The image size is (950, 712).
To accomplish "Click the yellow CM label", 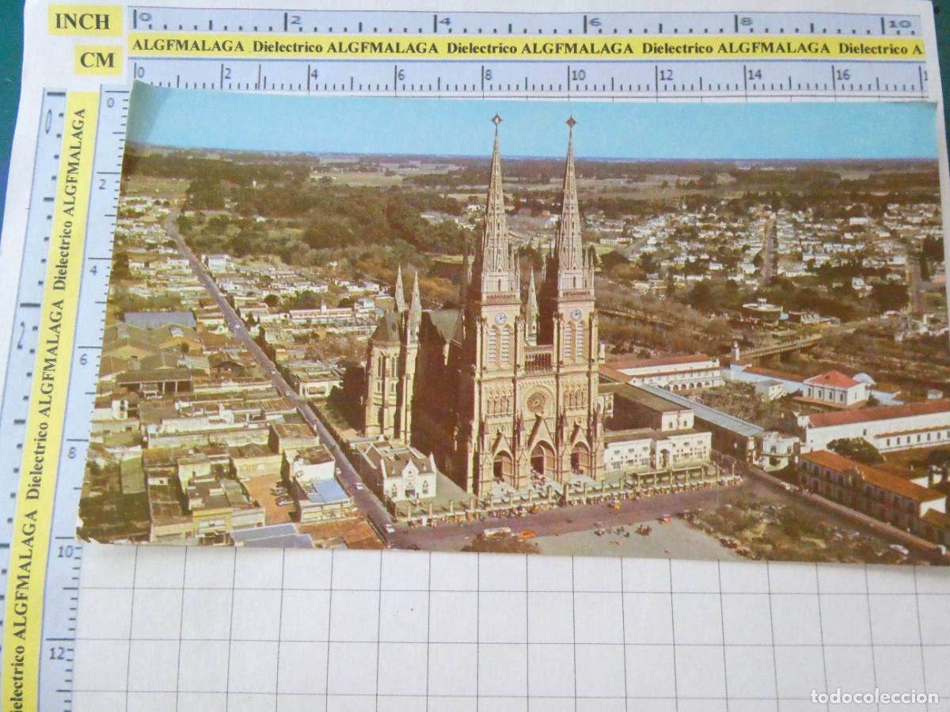I will tap(99, 60).
